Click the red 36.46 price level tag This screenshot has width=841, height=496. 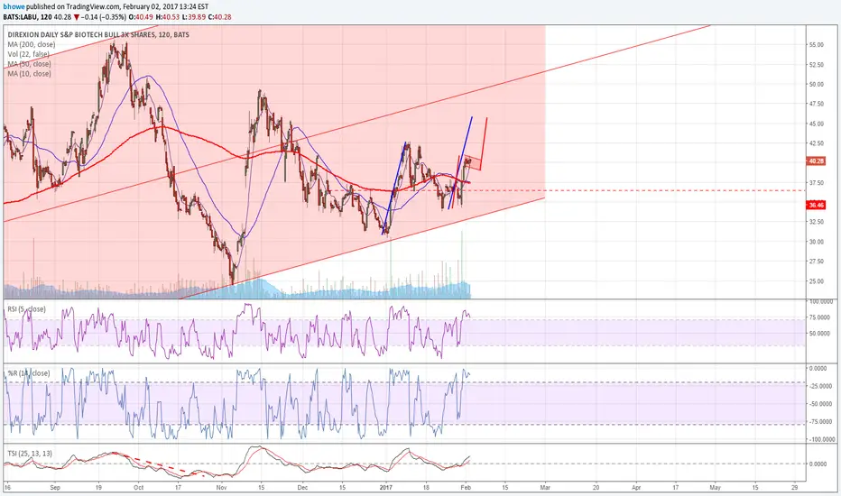coord(817,205)
